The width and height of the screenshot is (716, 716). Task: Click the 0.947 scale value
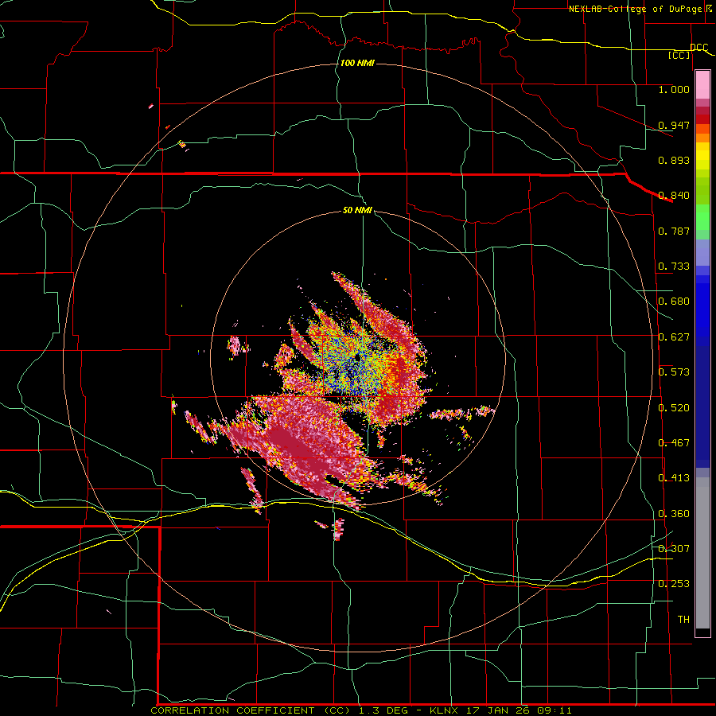coord(674,125)
